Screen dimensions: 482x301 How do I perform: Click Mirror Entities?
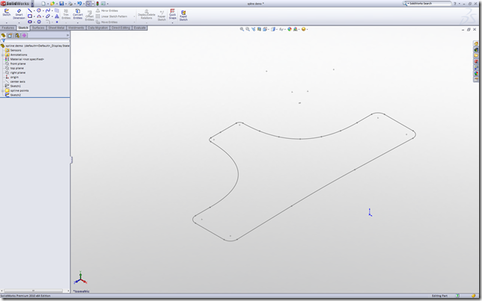(107, 10)
